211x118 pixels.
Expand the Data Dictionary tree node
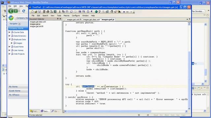10,36
